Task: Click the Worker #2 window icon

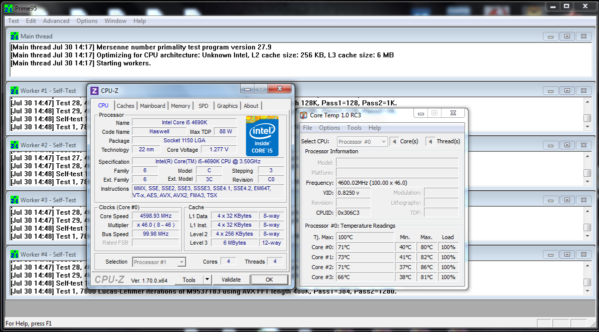Action: click(x=14, y=145)
